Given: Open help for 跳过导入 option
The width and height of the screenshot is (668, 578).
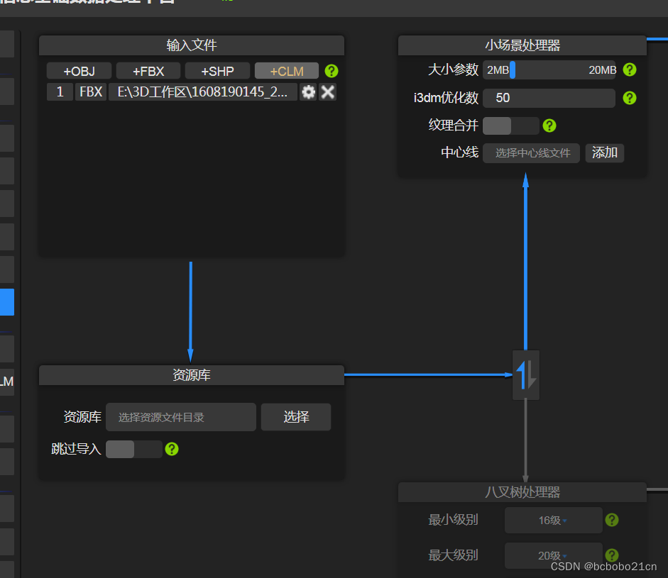Looking at the screenshot, I should [x=171, y=449].
